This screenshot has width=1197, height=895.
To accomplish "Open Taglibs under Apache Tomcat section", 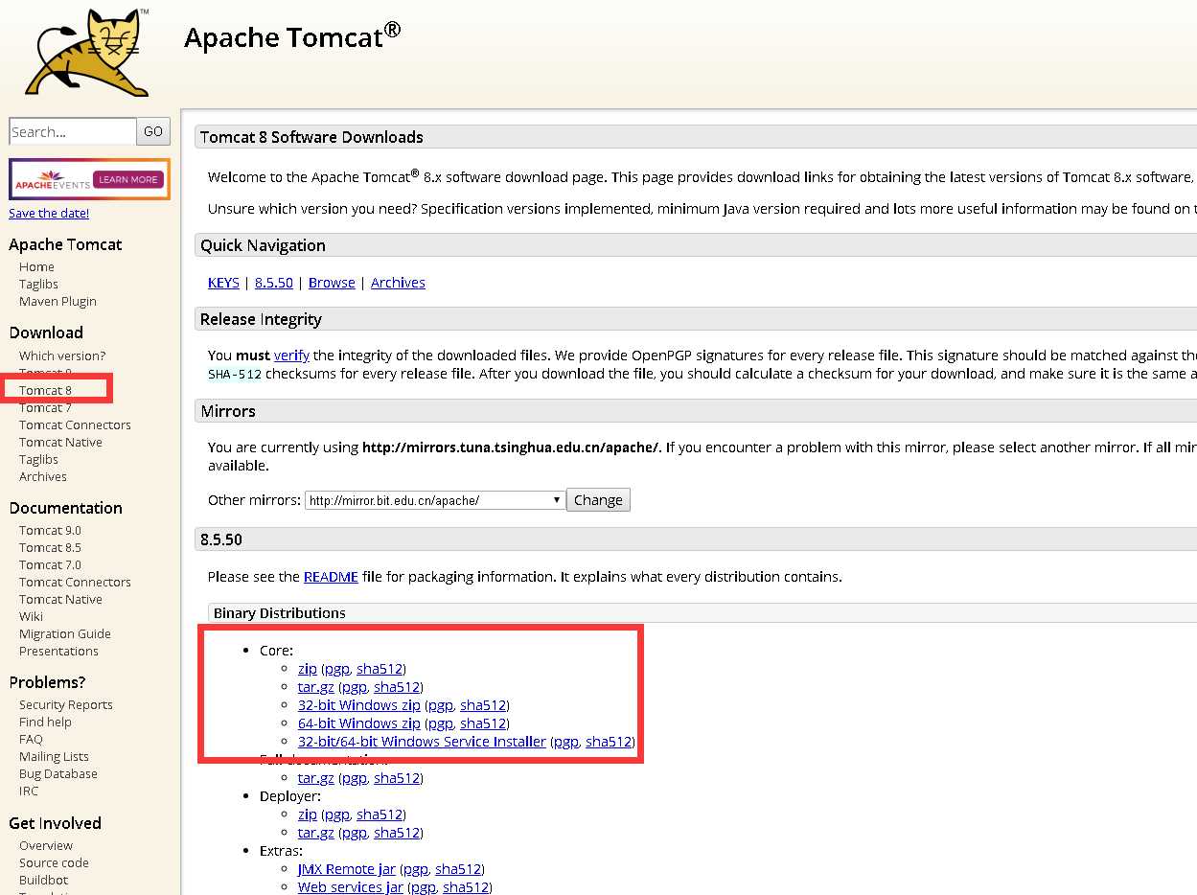I will [x=38, y=284].
